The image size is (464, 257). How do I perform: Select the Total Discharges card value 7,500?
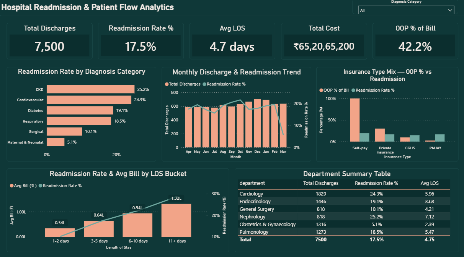(x=49, y=47)
